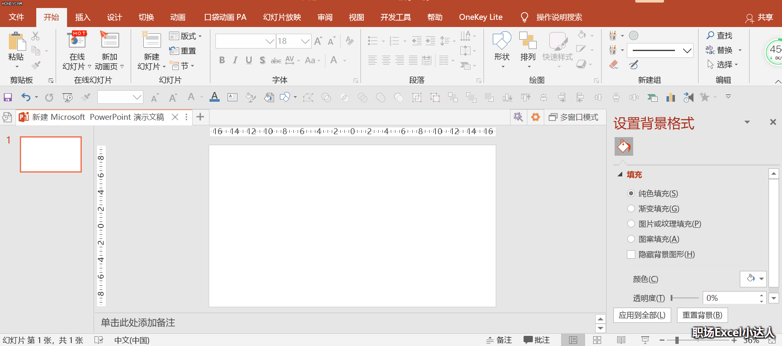Image resolution: width=782 pixels, height=346 pixels.
Task: Open the Section (节) dropdown
Action: [182, 66]
